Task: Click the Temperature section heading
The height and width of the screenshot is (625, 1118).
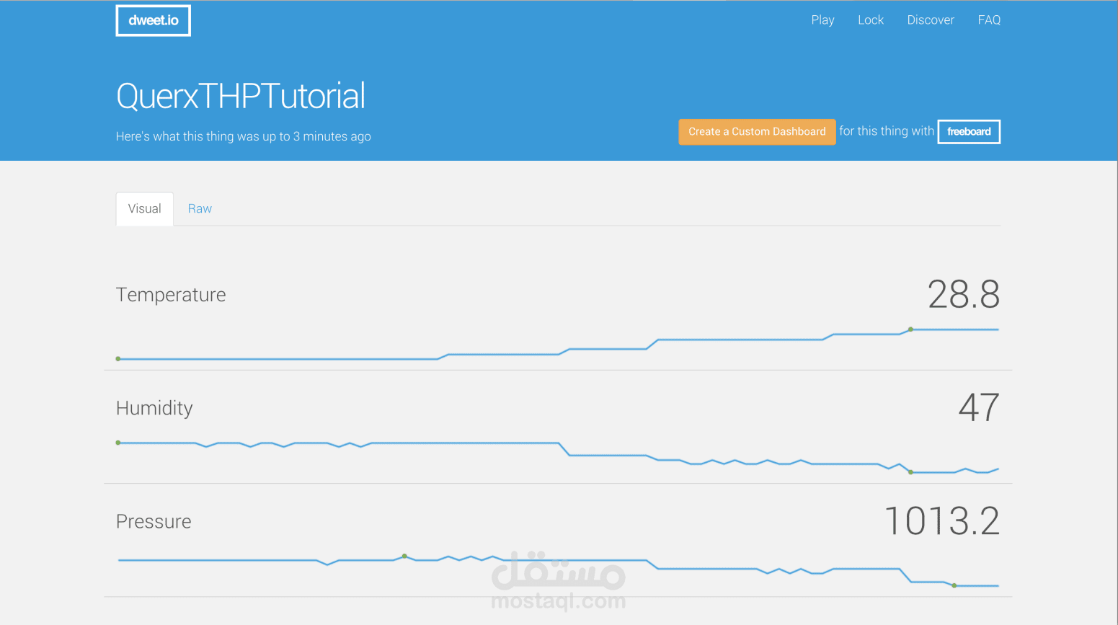Action: tap(170, 294)
